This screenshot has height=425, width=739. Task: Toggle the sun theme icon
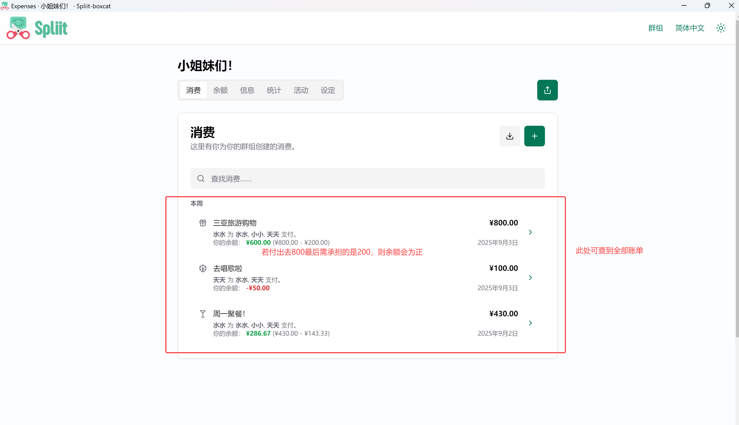[721, 28]
